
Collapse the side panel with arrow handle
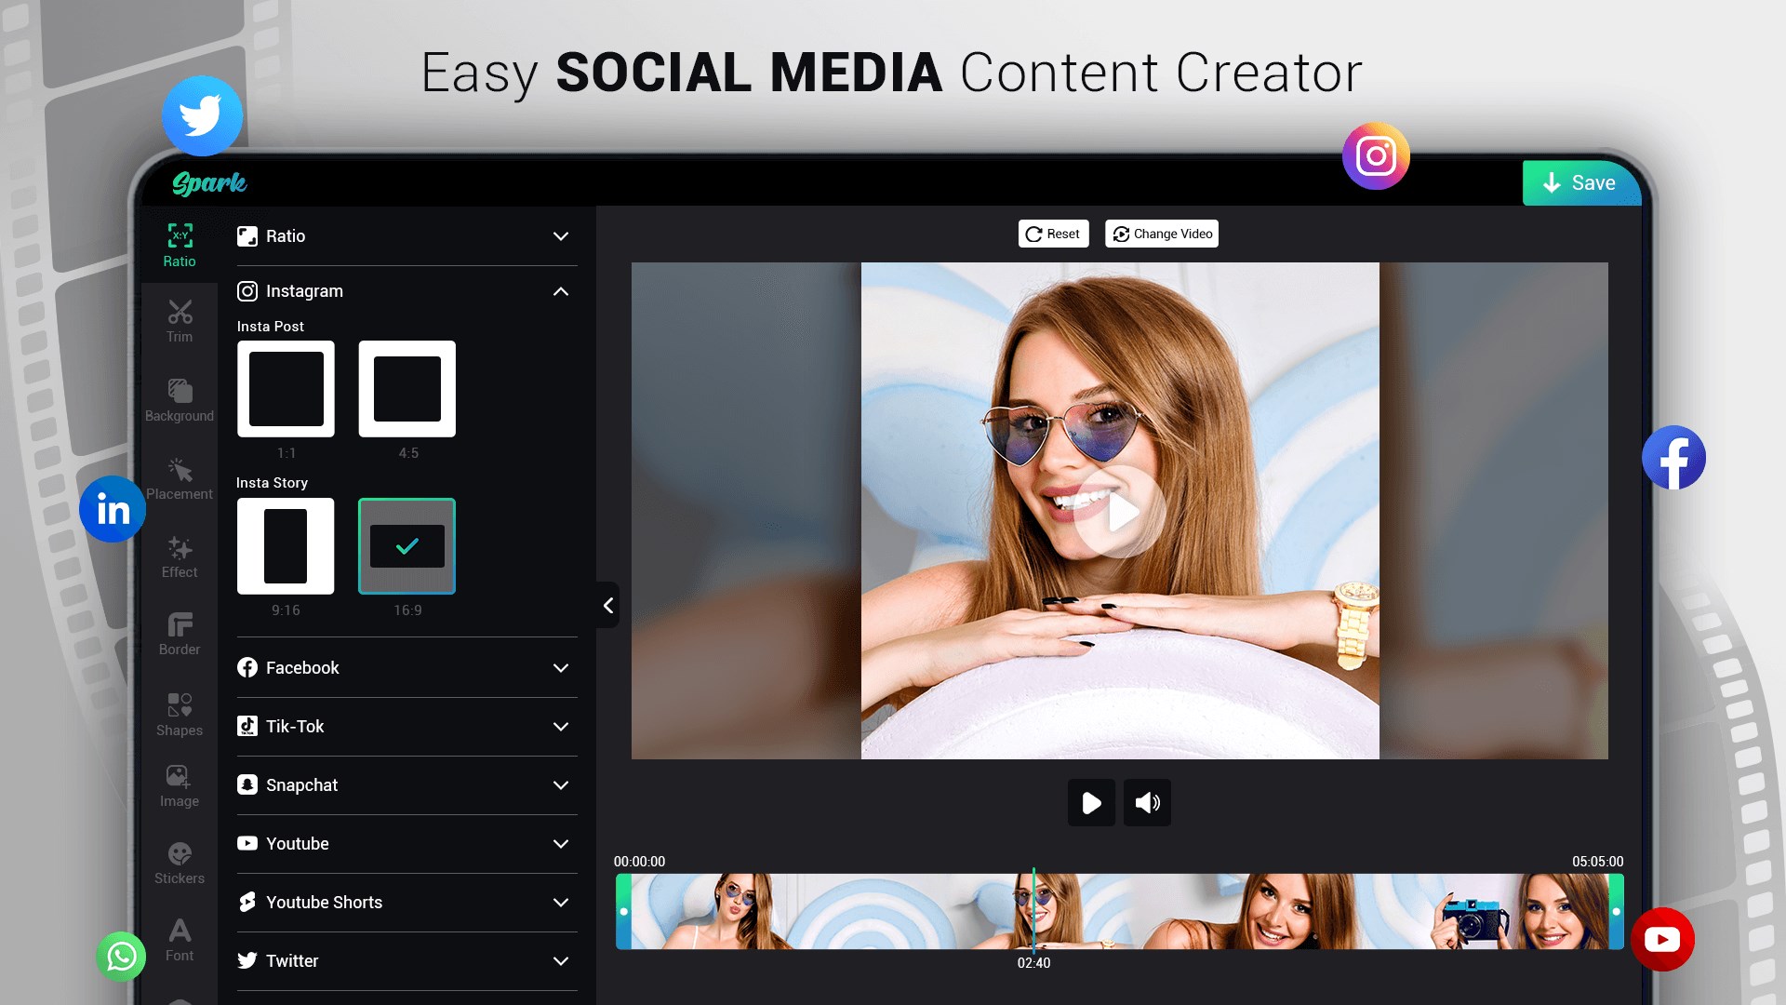coord(607,606)
